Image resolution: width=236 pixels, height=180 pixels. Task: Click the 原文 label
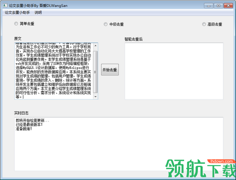coord(18,39)
